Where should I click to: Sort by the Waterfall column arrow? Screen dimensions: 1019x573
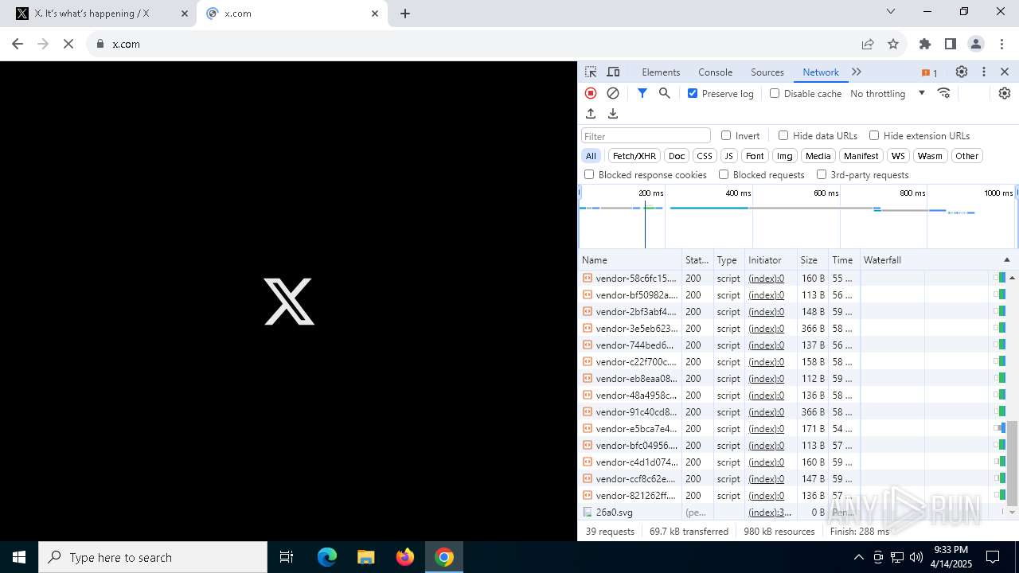[x=1006, y=260]
